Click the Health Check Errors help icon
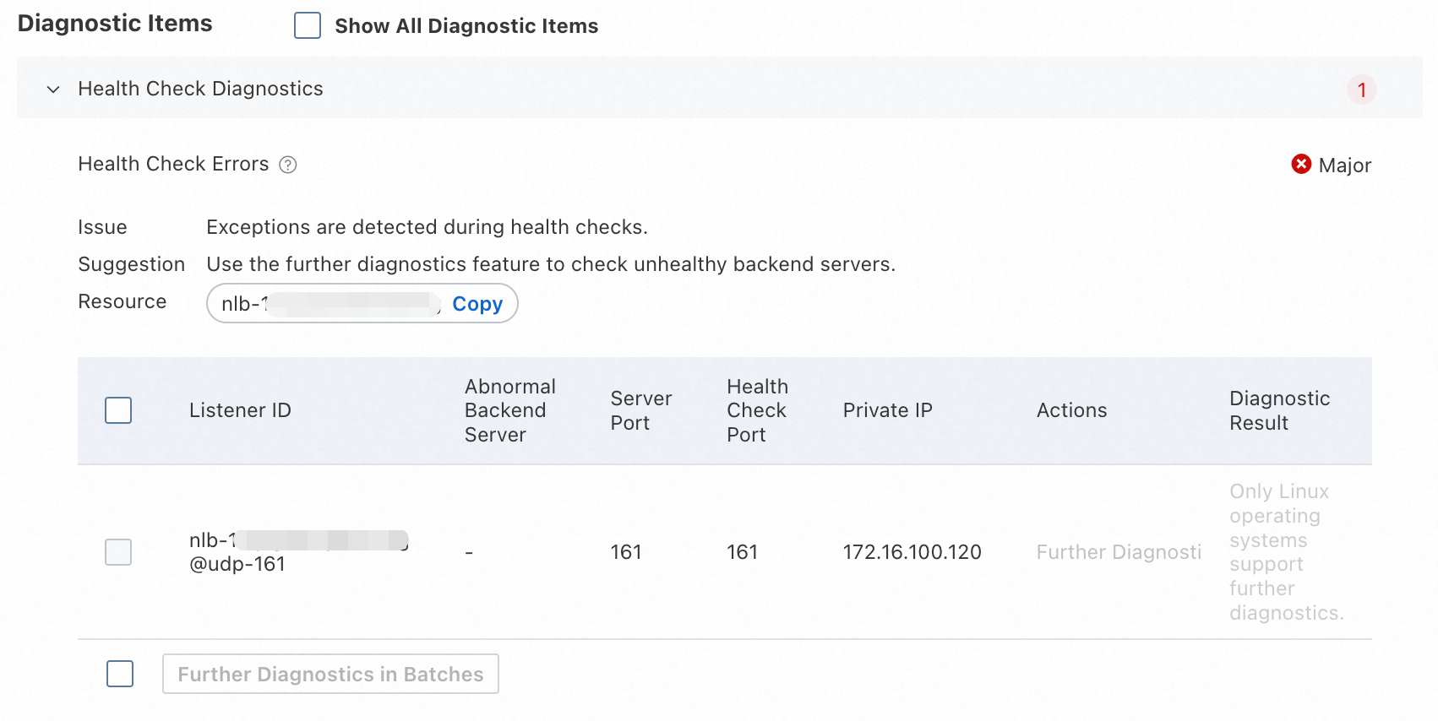The width and height of the screenshot is (1438, 721). point(288,165)
